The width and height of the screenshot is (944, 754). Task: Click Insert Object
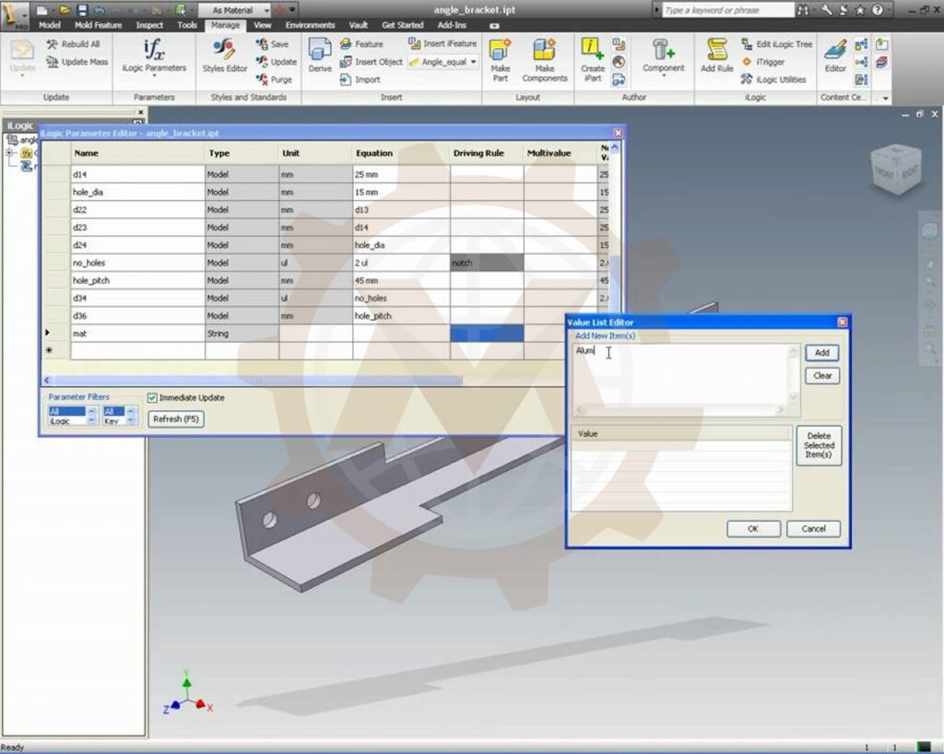[371, 62]
